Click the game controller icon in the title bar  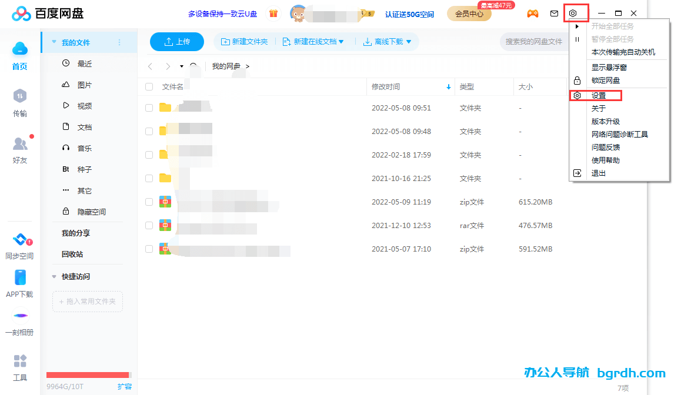tap(532, 13)
